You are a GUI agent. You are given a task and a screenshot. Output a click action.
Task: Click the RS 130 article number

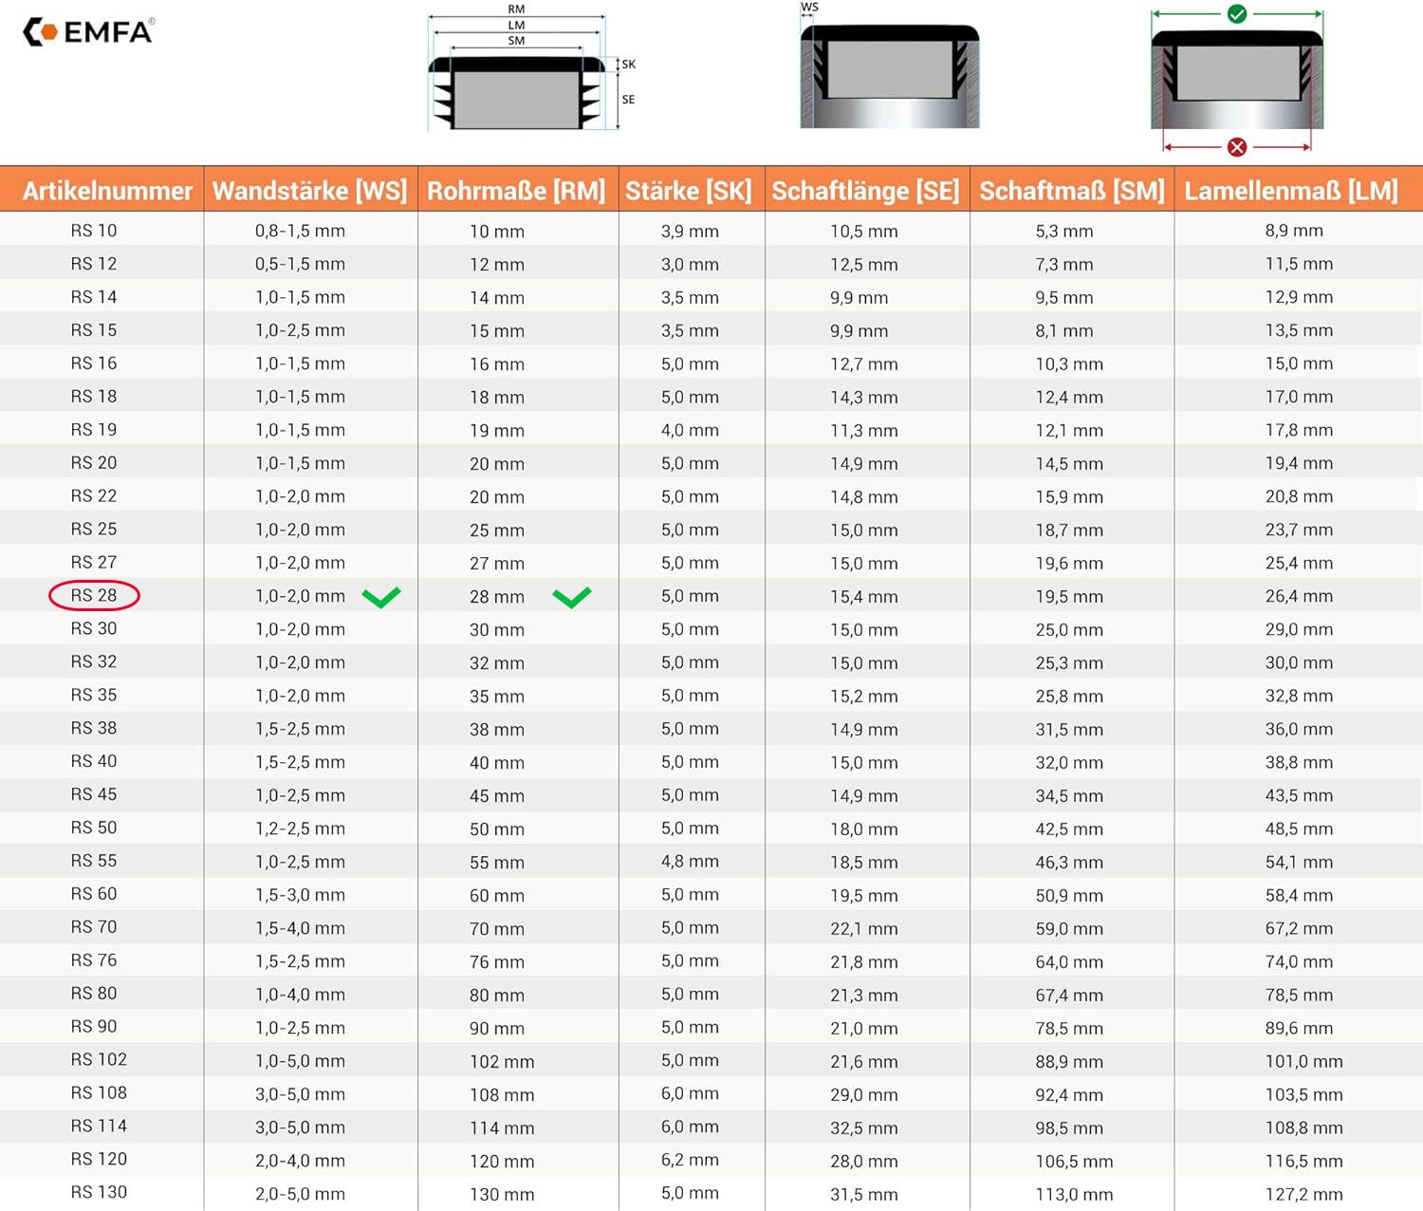99,1192
